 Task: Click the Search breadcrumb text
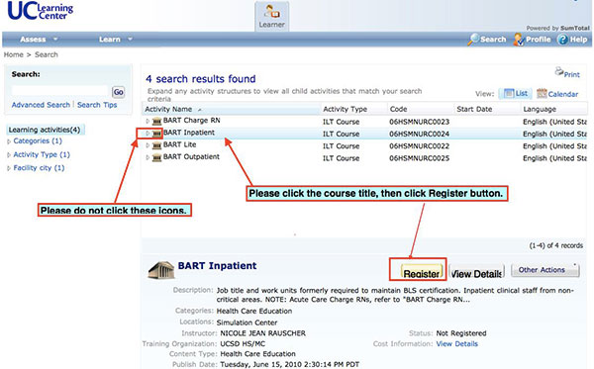click(47, 54)
